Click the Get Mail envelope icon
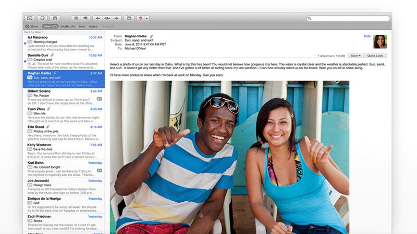This screenshot has width=417, height=234. click(x=30, y=18)
